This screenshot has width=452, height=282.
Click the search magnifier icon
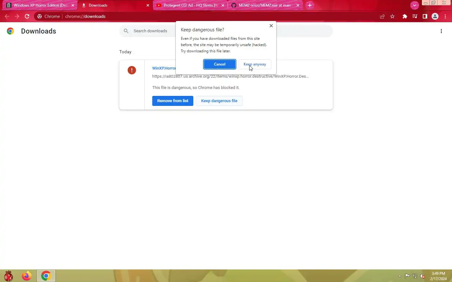tap(126, 31)
